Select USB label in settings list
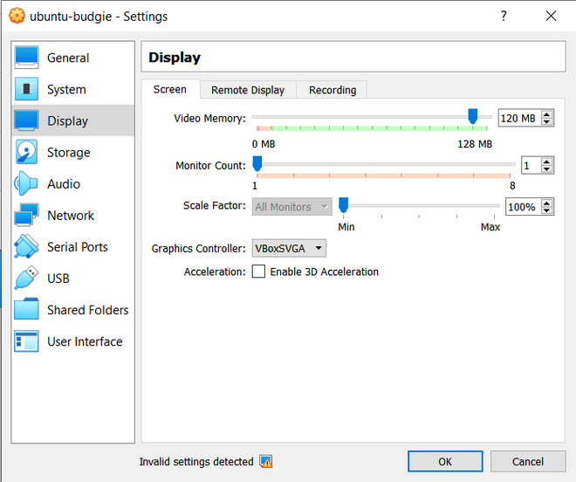This screenshot has height=482, width=576. 58,279
